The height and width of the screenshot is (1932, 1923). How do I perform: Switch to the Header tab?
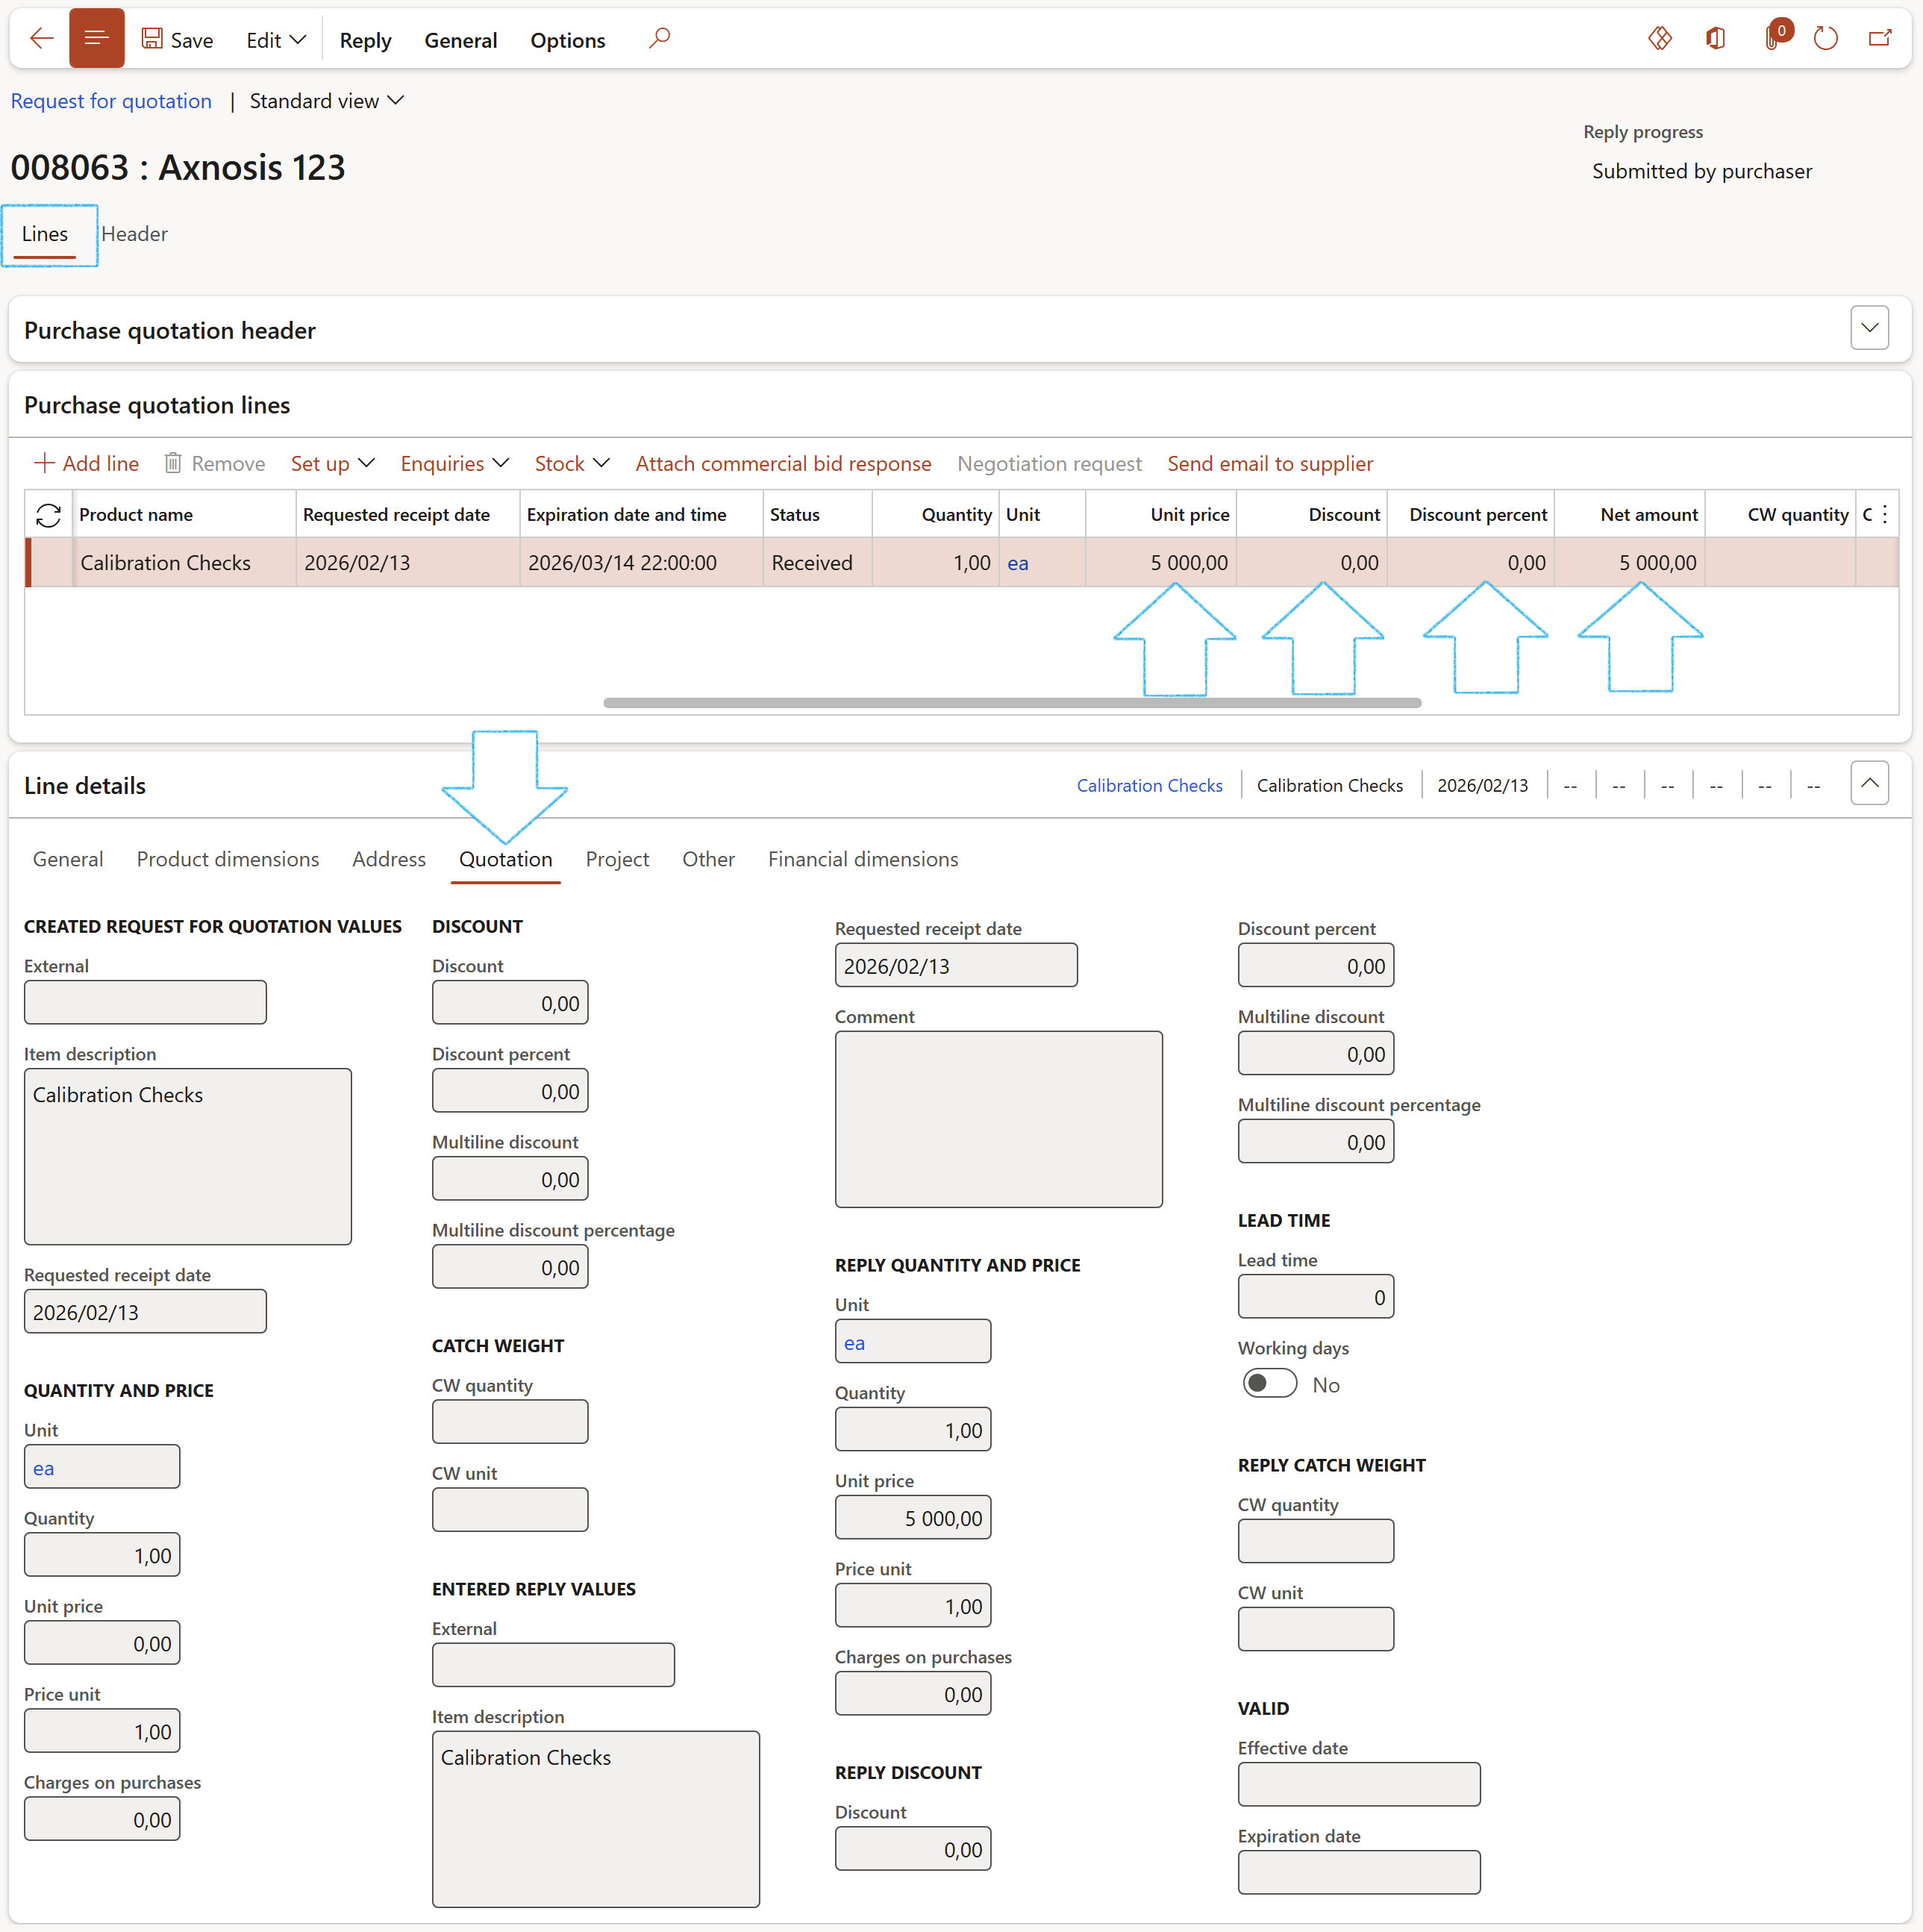[x=134, y=234]
